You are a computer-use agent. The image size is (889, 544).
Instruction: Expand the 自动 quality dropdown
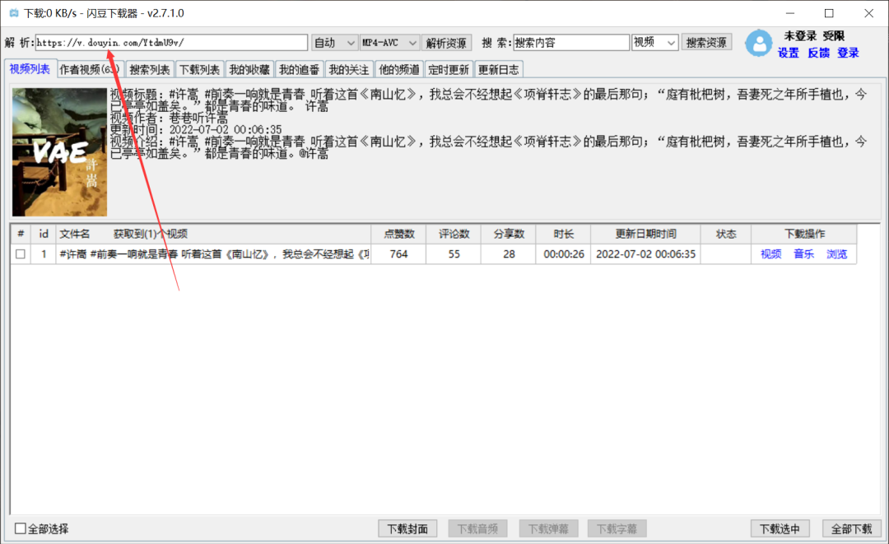click(x=334, y=43)
